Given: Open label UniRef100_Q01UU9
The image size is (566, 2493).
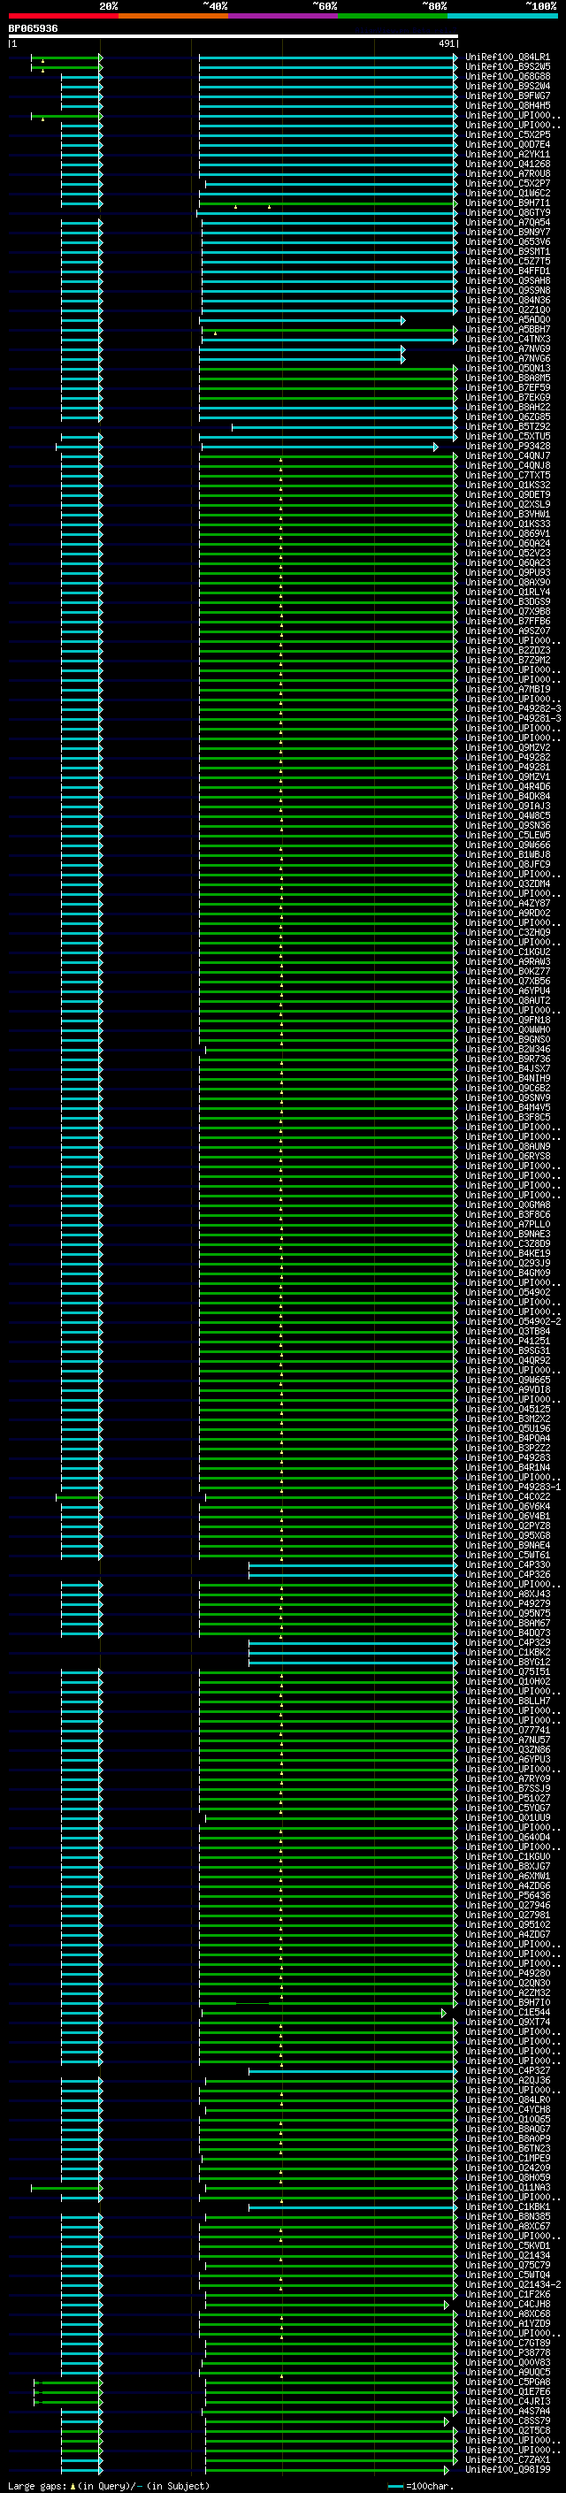Looking at the screenshot, I should tap(507, 1817).
